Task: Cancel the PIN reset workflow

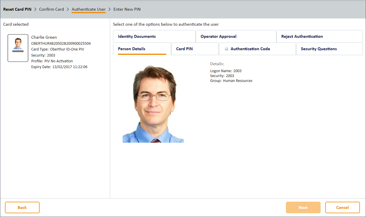Action: (x=342, y=207)
